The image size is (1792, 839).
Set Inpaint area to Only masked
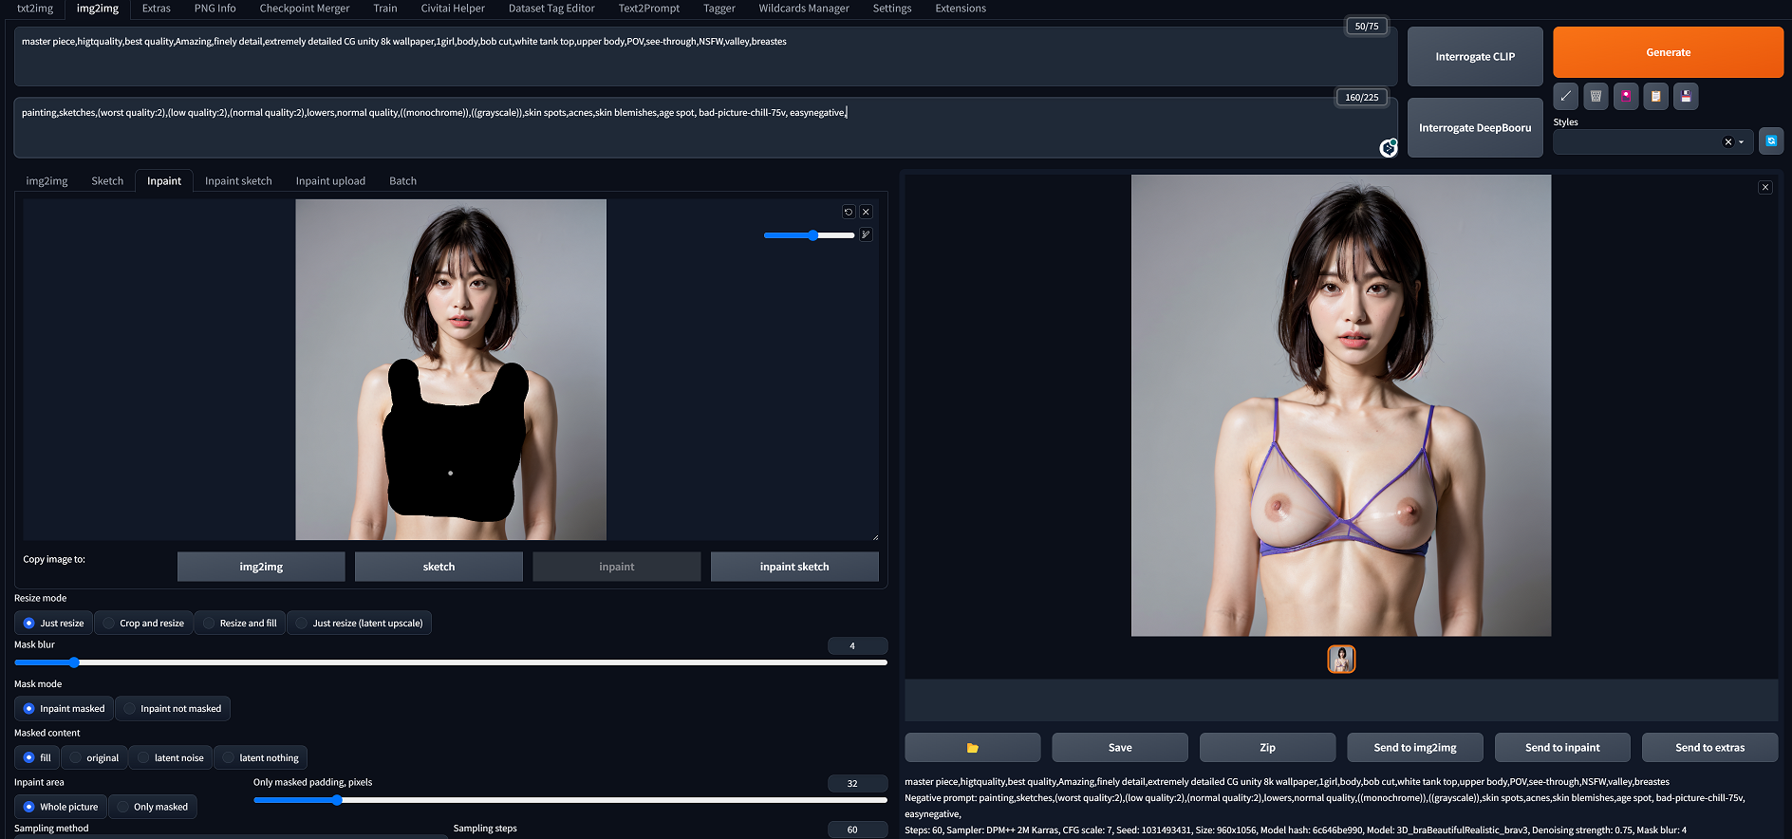click(153, 807)
